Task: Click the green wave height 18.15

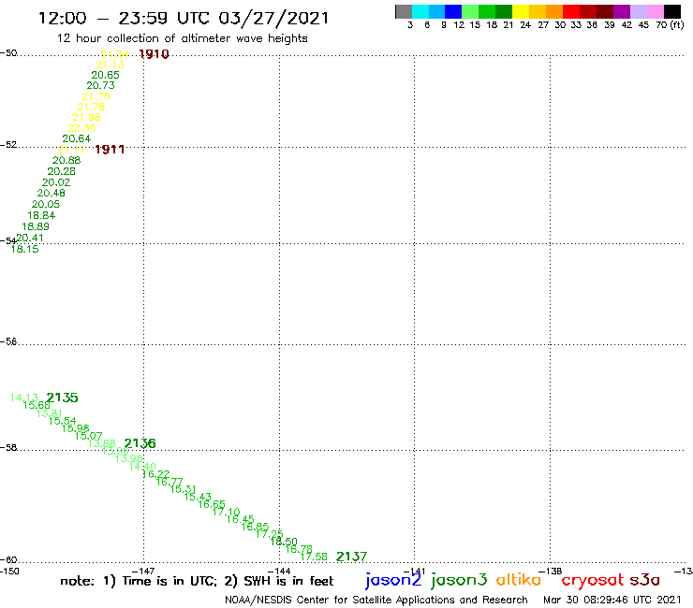Action: coord(24,249)
